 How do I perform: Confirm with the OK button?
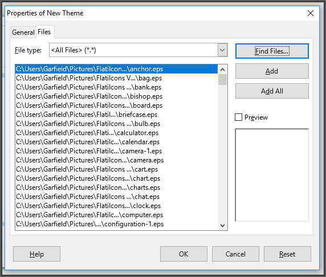(x=184, y=254)
